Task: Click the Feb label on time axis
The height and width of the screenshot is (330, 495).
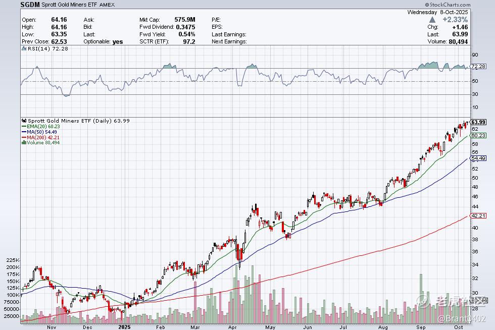Action: pyautogui.click(x=161, y=327)
